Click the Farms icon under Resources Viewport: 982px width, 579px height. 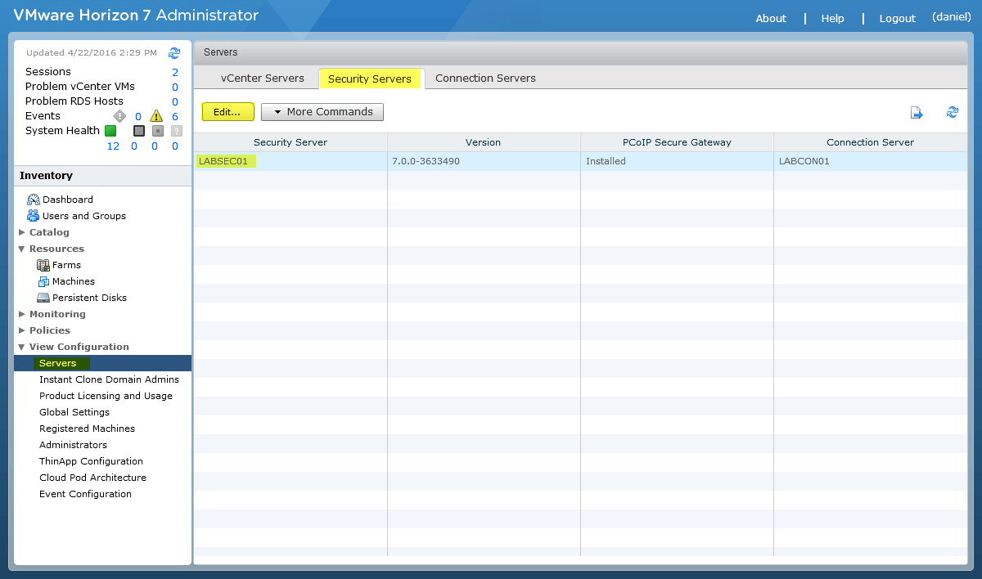43,265
